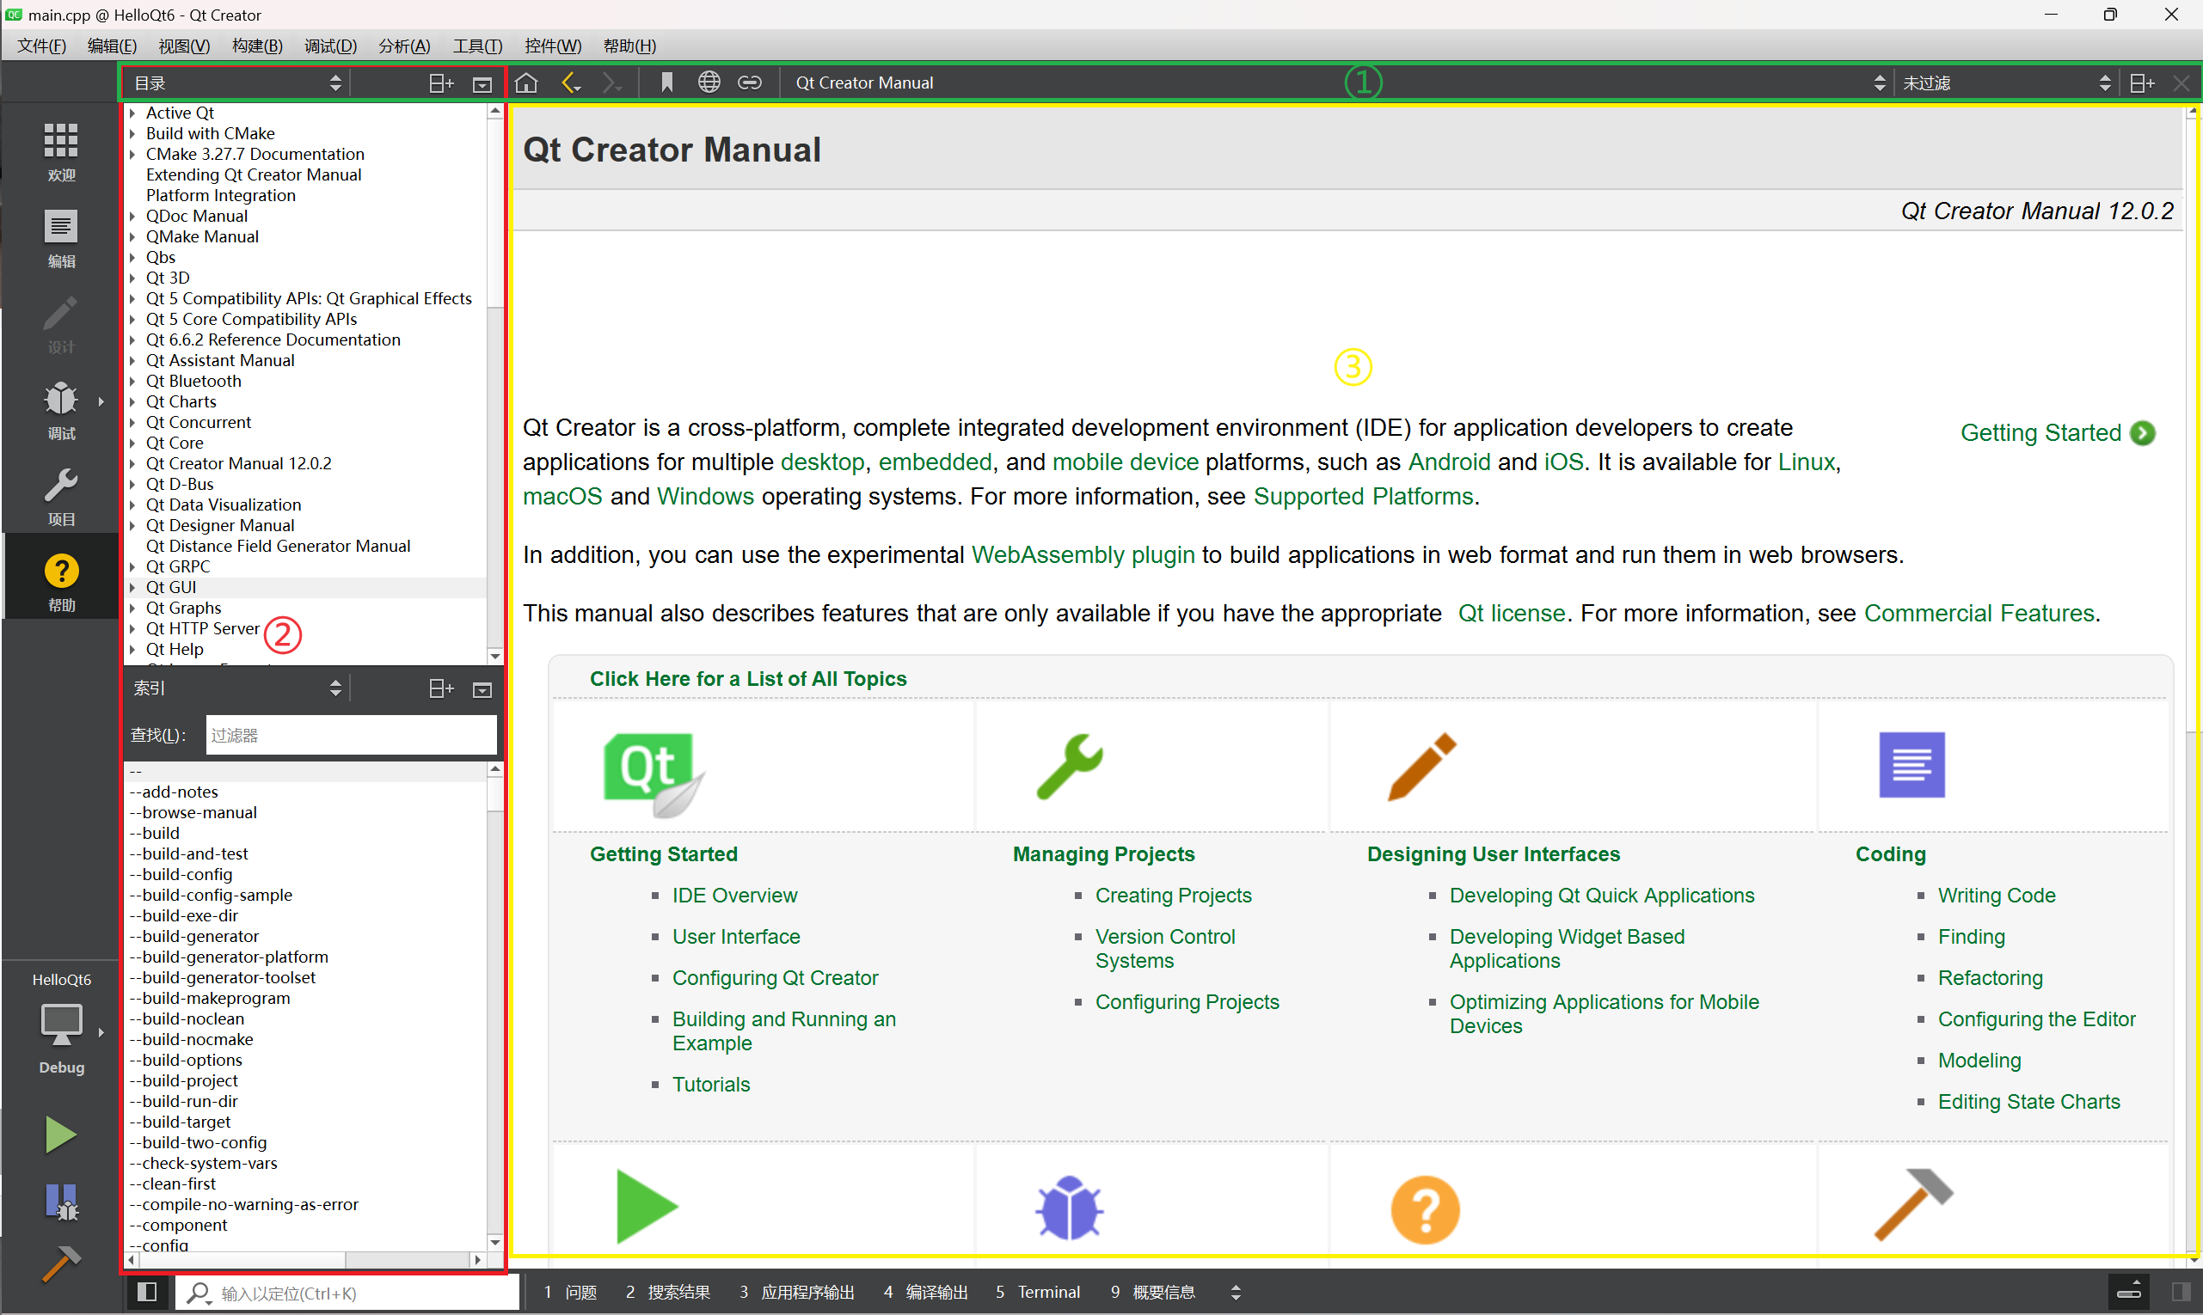Expand the Qt Charts tree node
Image resolution: width=2203 pixels, height=1315 pixels.
pyautogui.click(x=132, y=401)
